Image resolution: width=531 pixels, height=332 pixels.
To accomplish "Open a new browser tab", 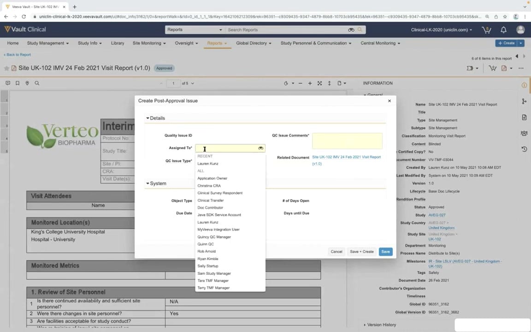I will pos(75,6).
